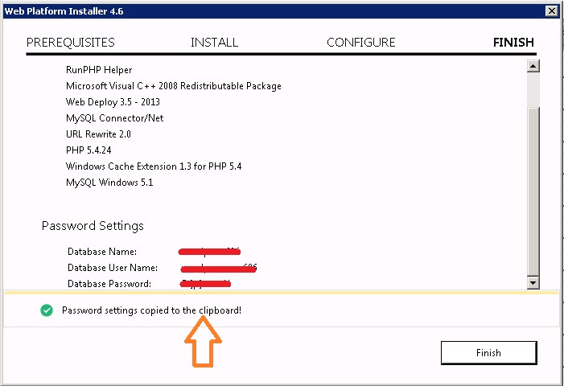
Task: Click the RunPHP Helper list entry
Action: coord(99,70)
